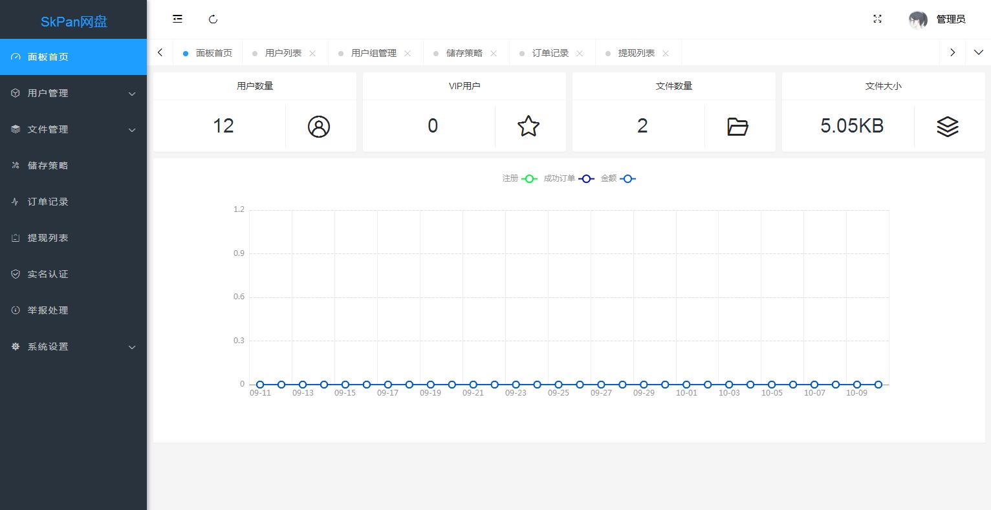Click the user profile icon in 用户数量 card

tap(318, 127)
